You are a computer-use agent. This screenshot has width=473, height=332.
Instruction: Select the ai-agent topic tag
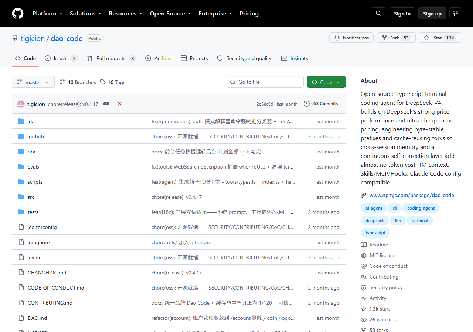(374, 208)
